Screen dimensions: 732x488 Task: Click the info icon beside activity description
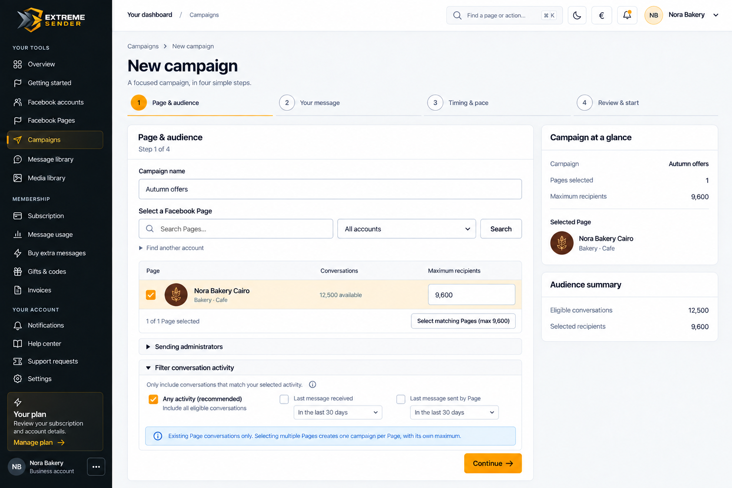[x=313, y=385]
